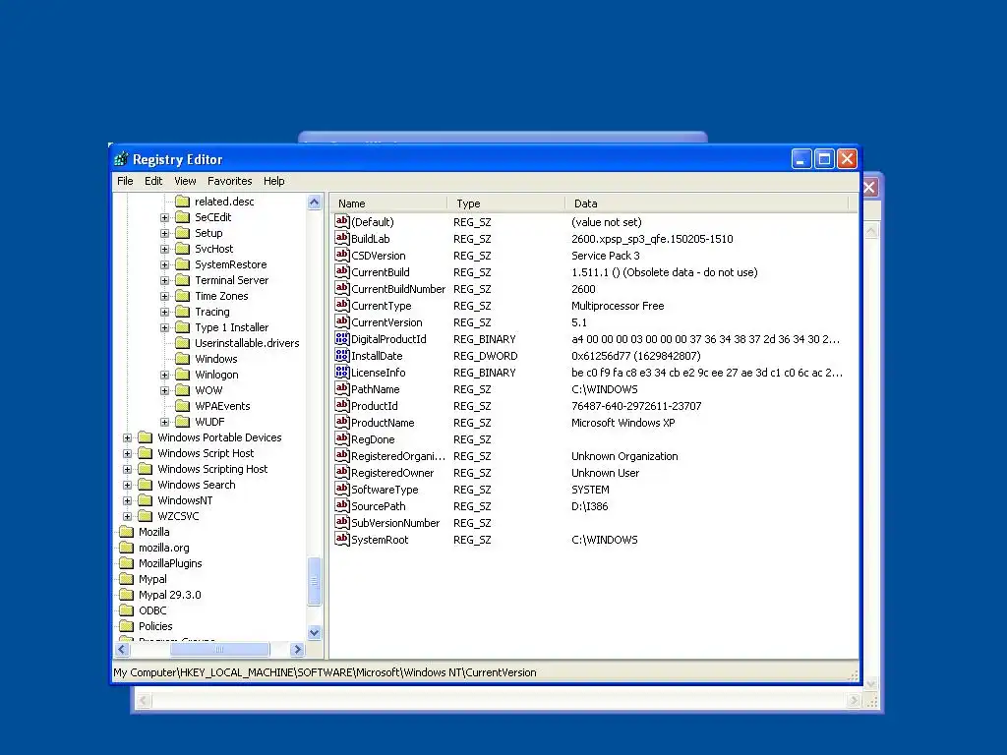Click data cell 'Unknown Organization'

[x=624, y=456]
